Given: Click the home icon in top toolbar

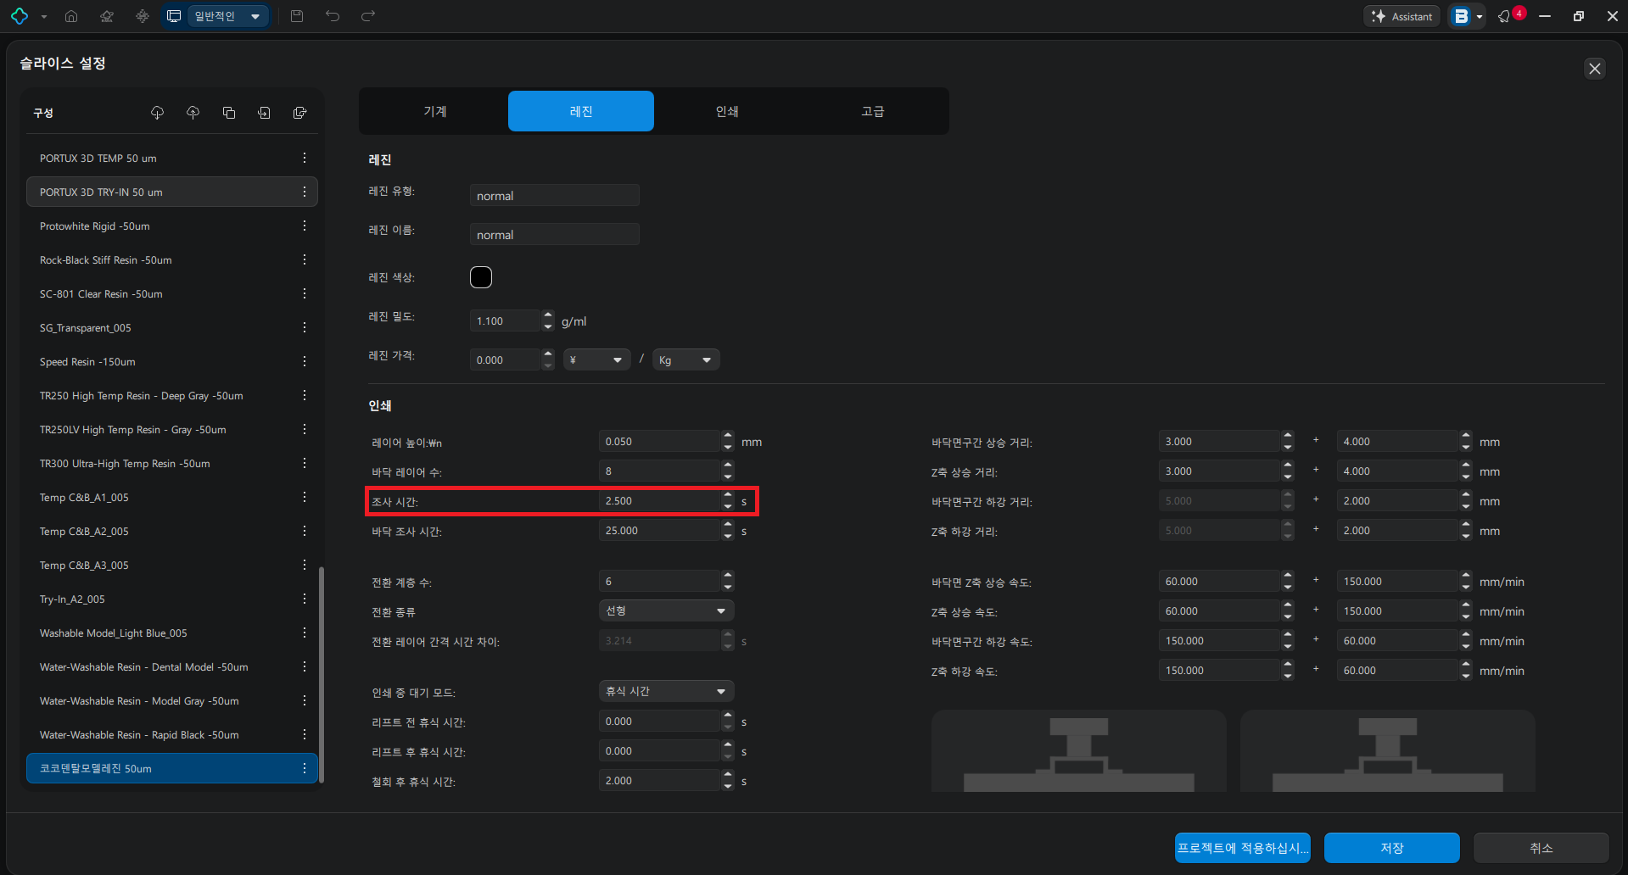Looking at the screenshot, I should (71, 16).
